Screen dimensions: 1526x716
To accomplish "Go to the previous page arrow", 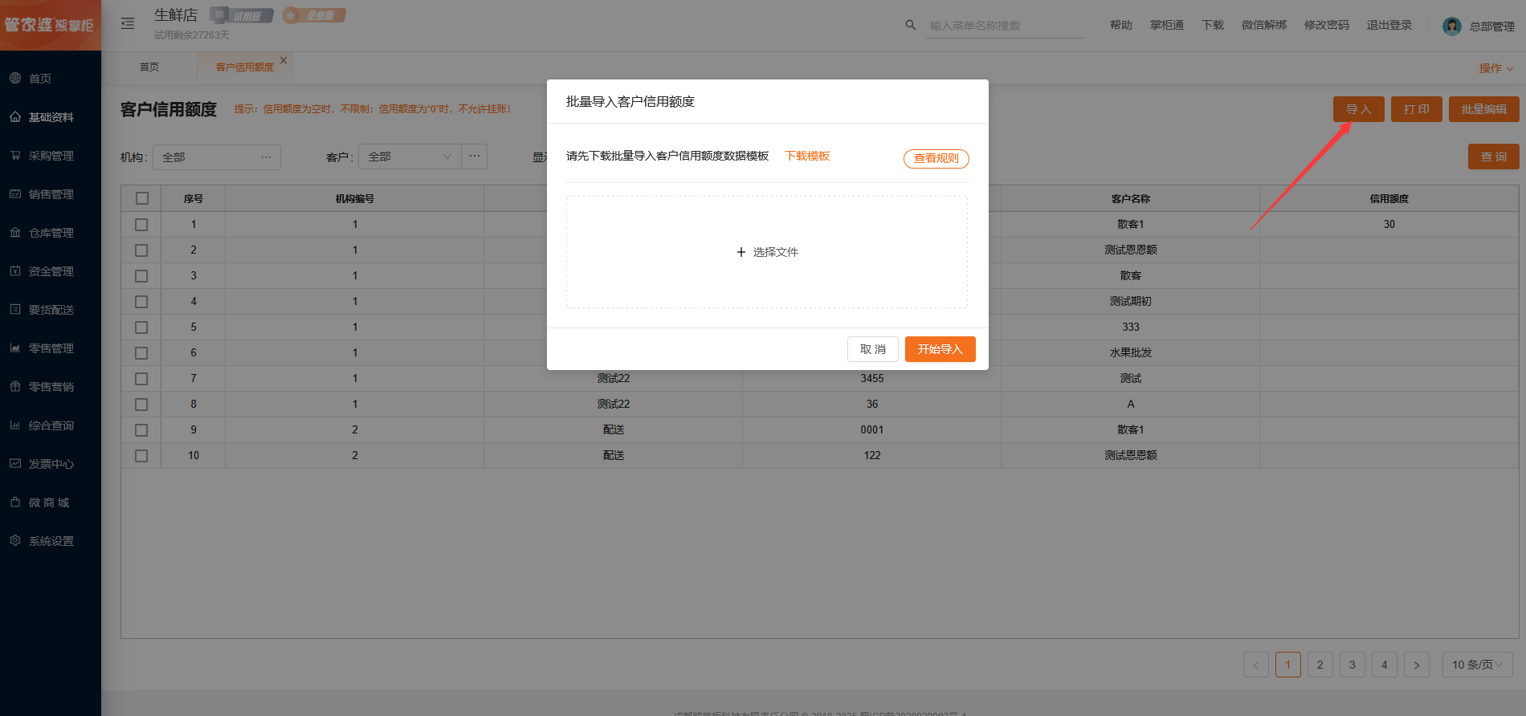I will click(1256, 665).
